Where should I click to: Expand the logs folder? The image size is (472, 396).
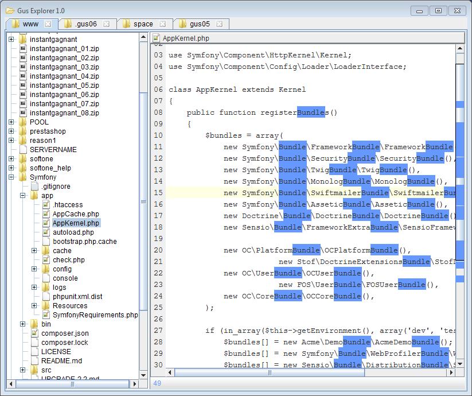pyautogui.click(x=34, y=288)
